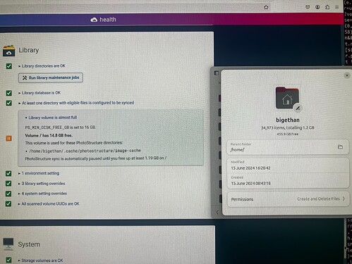Click the PhotoStructure cloud logo beside health
The height and width of the screenshot is (264, 352).
point(94,20)
